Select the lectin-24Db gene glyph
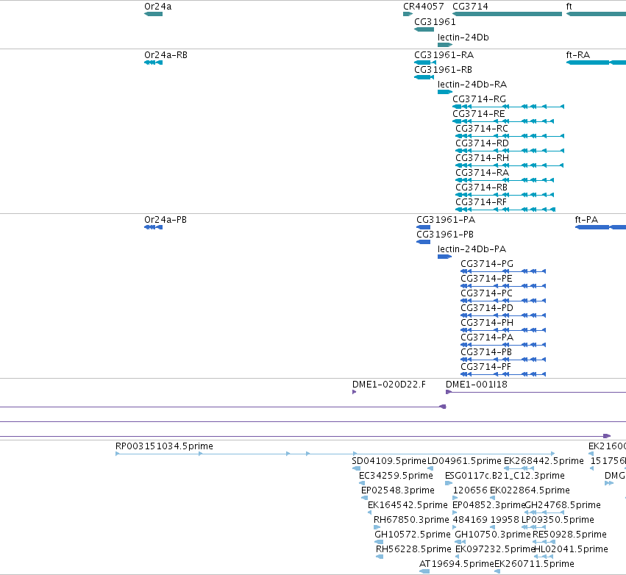The image size is (626, 575). 445,45
